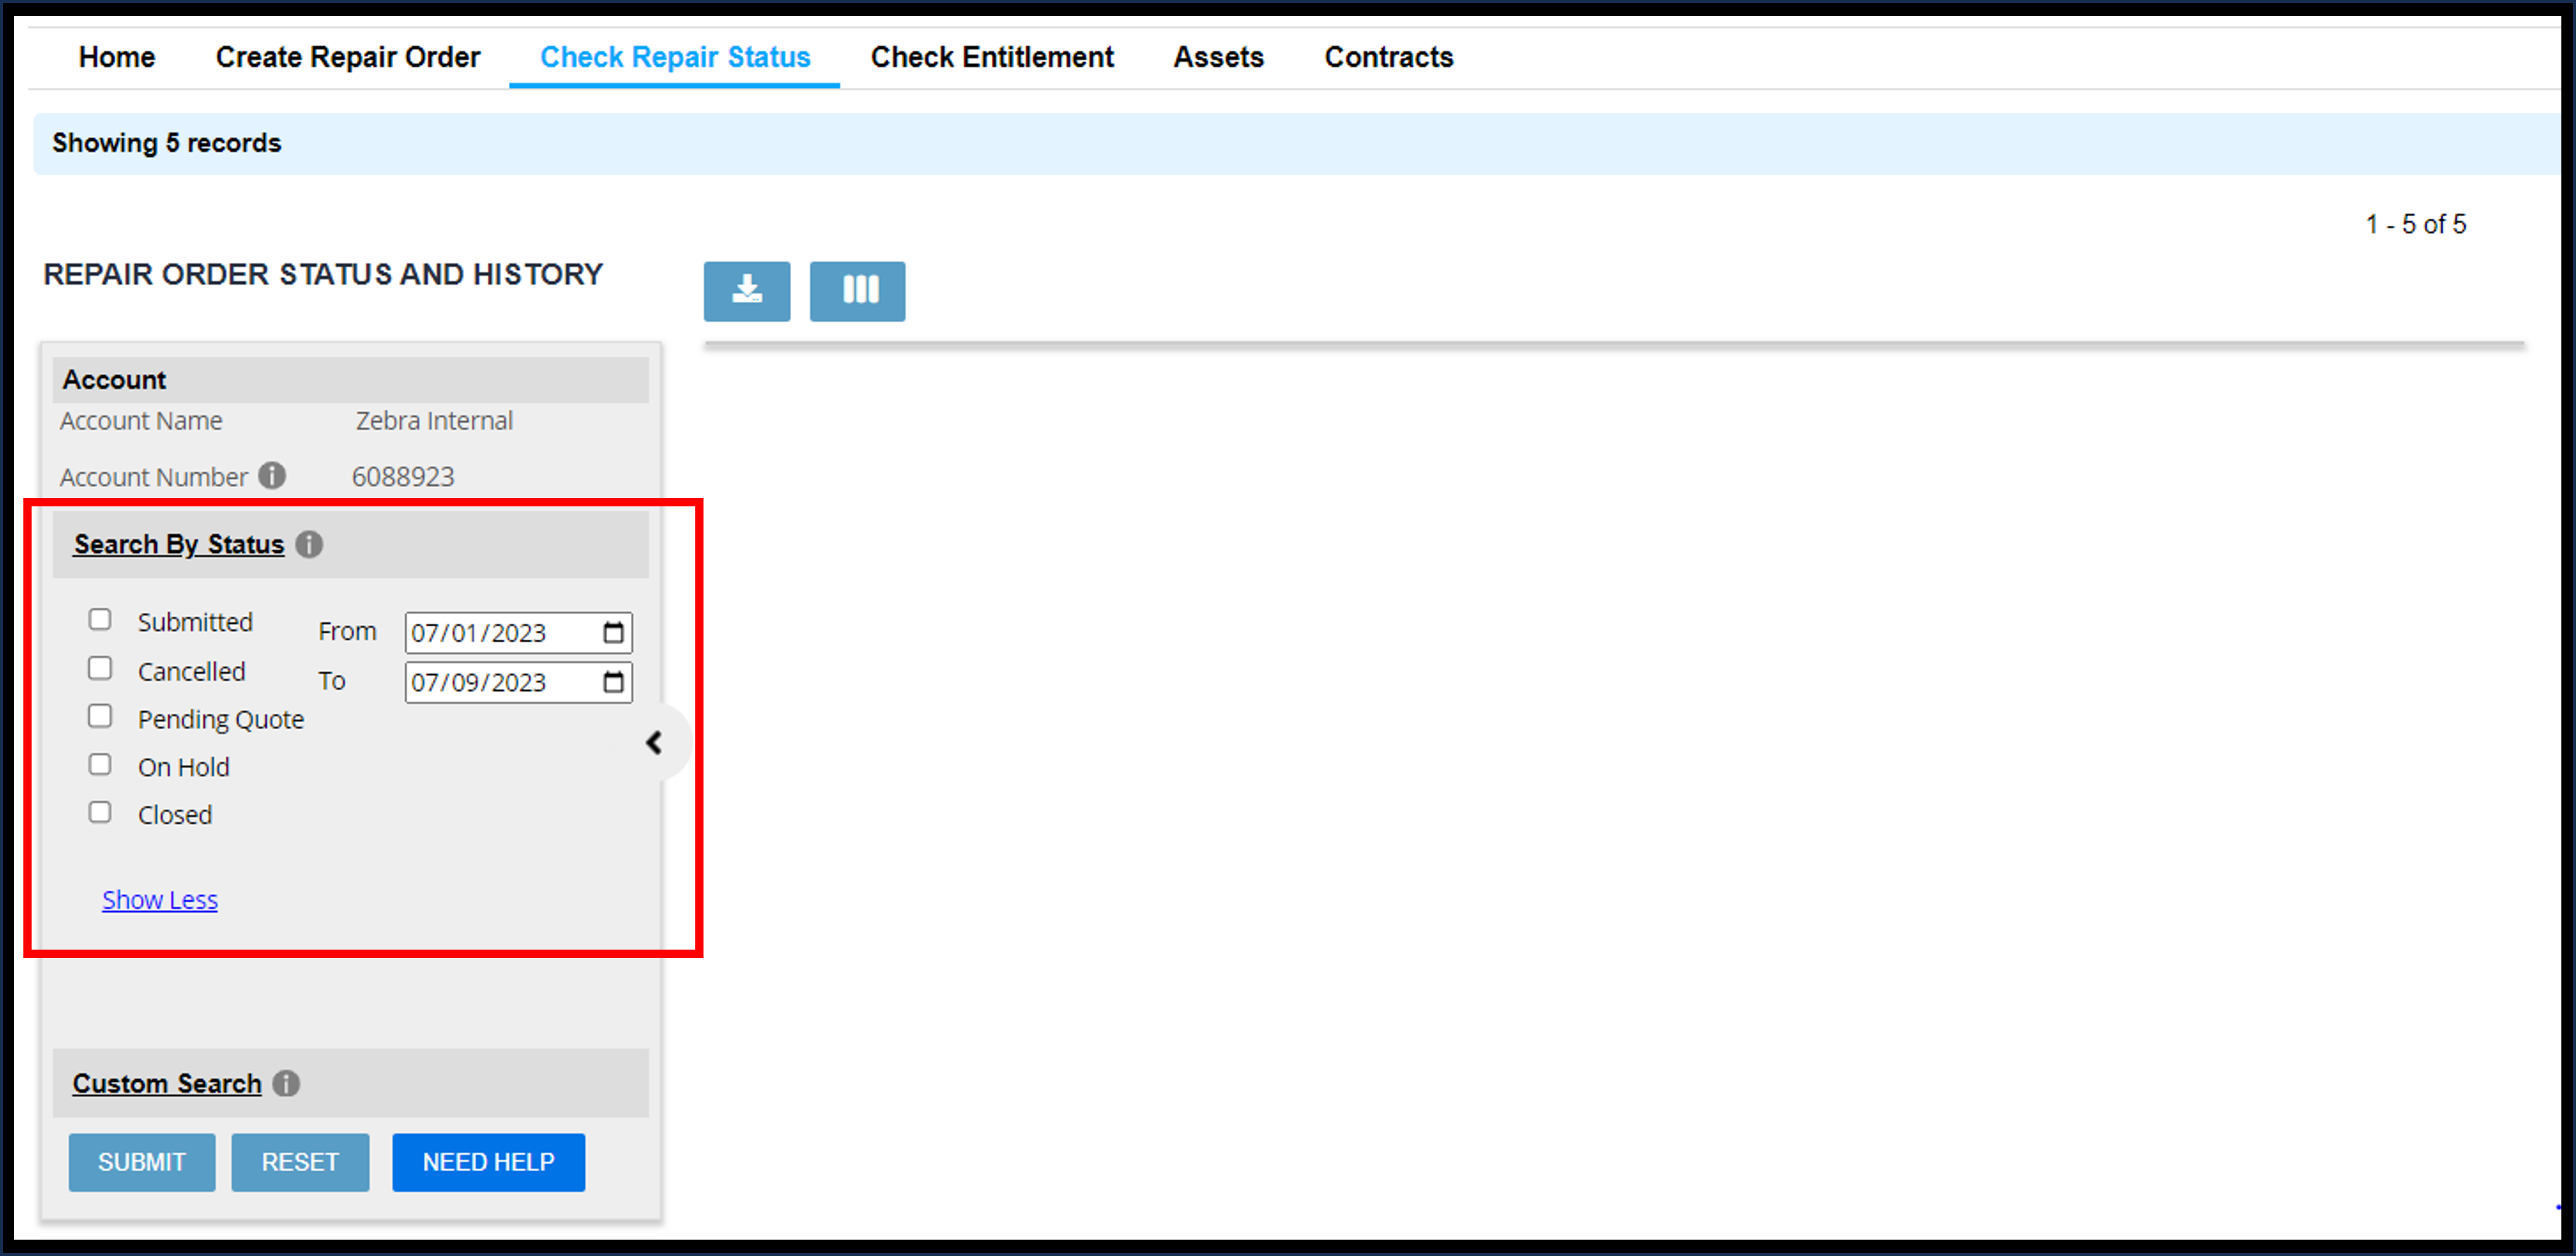Viewport: 2576px width, 1256px height.
Task: Enable the Cancelled status checkbox
Action: (102, 668)
